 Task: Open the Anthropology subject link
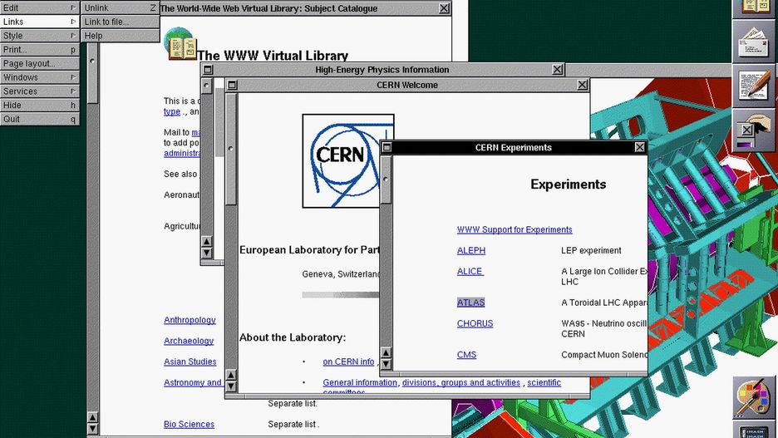coord(190,320)
